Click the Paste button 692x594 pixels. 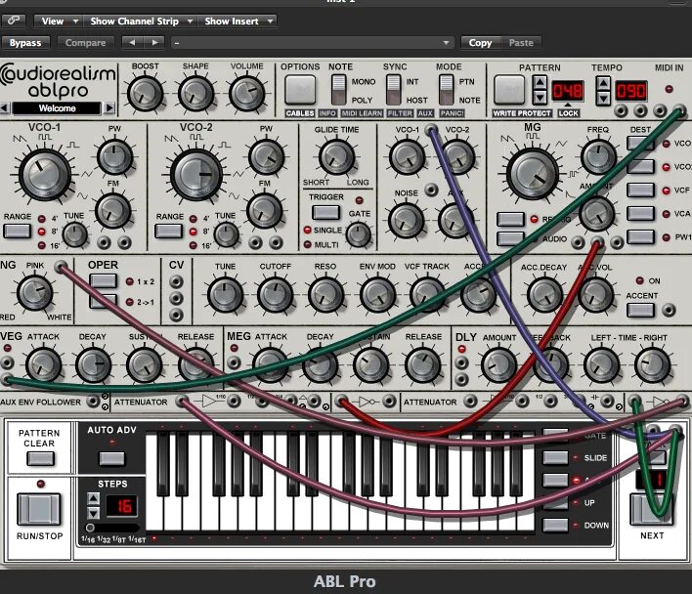click(521, 43)
